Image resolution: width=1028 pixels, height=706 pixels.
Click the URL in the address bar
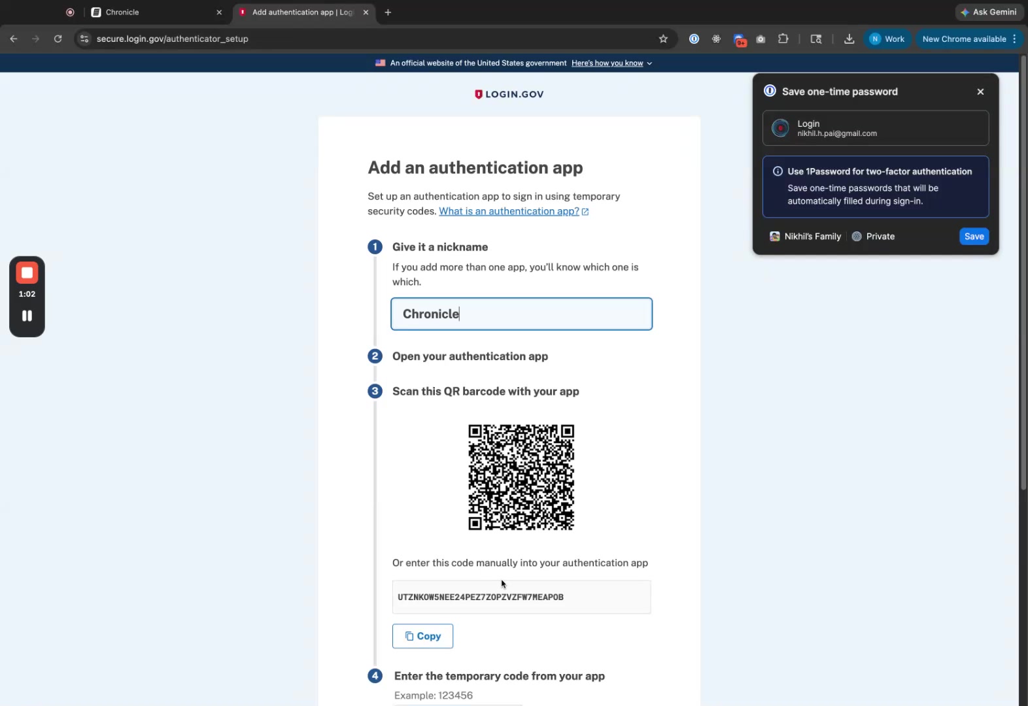pos(173,39)
